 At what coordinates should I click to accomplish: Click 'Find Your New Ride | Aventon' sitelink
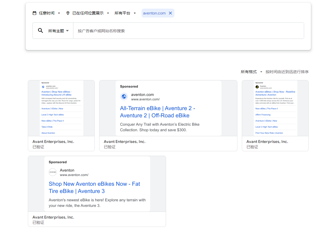coord(269,133)
